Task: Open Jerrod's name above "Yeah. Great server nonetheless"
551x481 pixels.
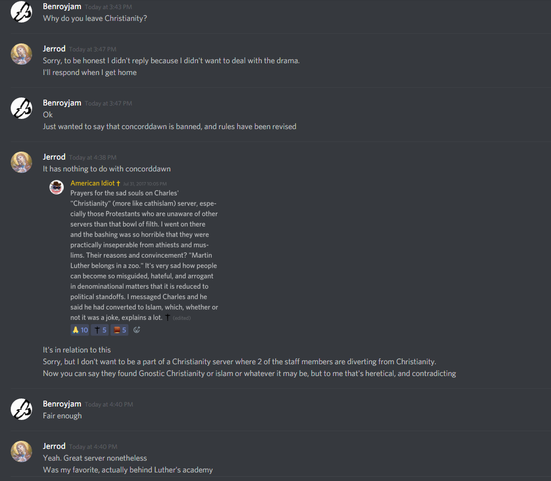Action: 54,446
